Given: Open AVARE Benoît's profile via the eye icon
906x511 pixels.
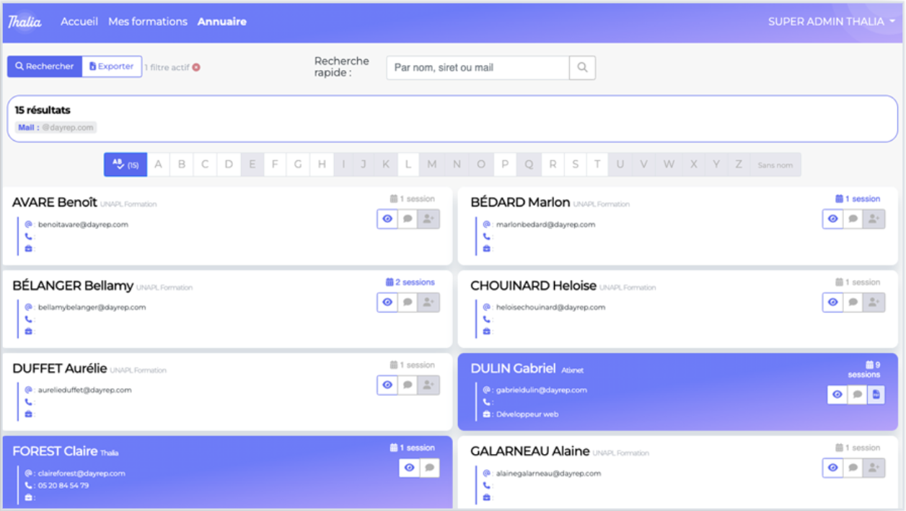Looking at the screenshot, I should tap(387, 219).
